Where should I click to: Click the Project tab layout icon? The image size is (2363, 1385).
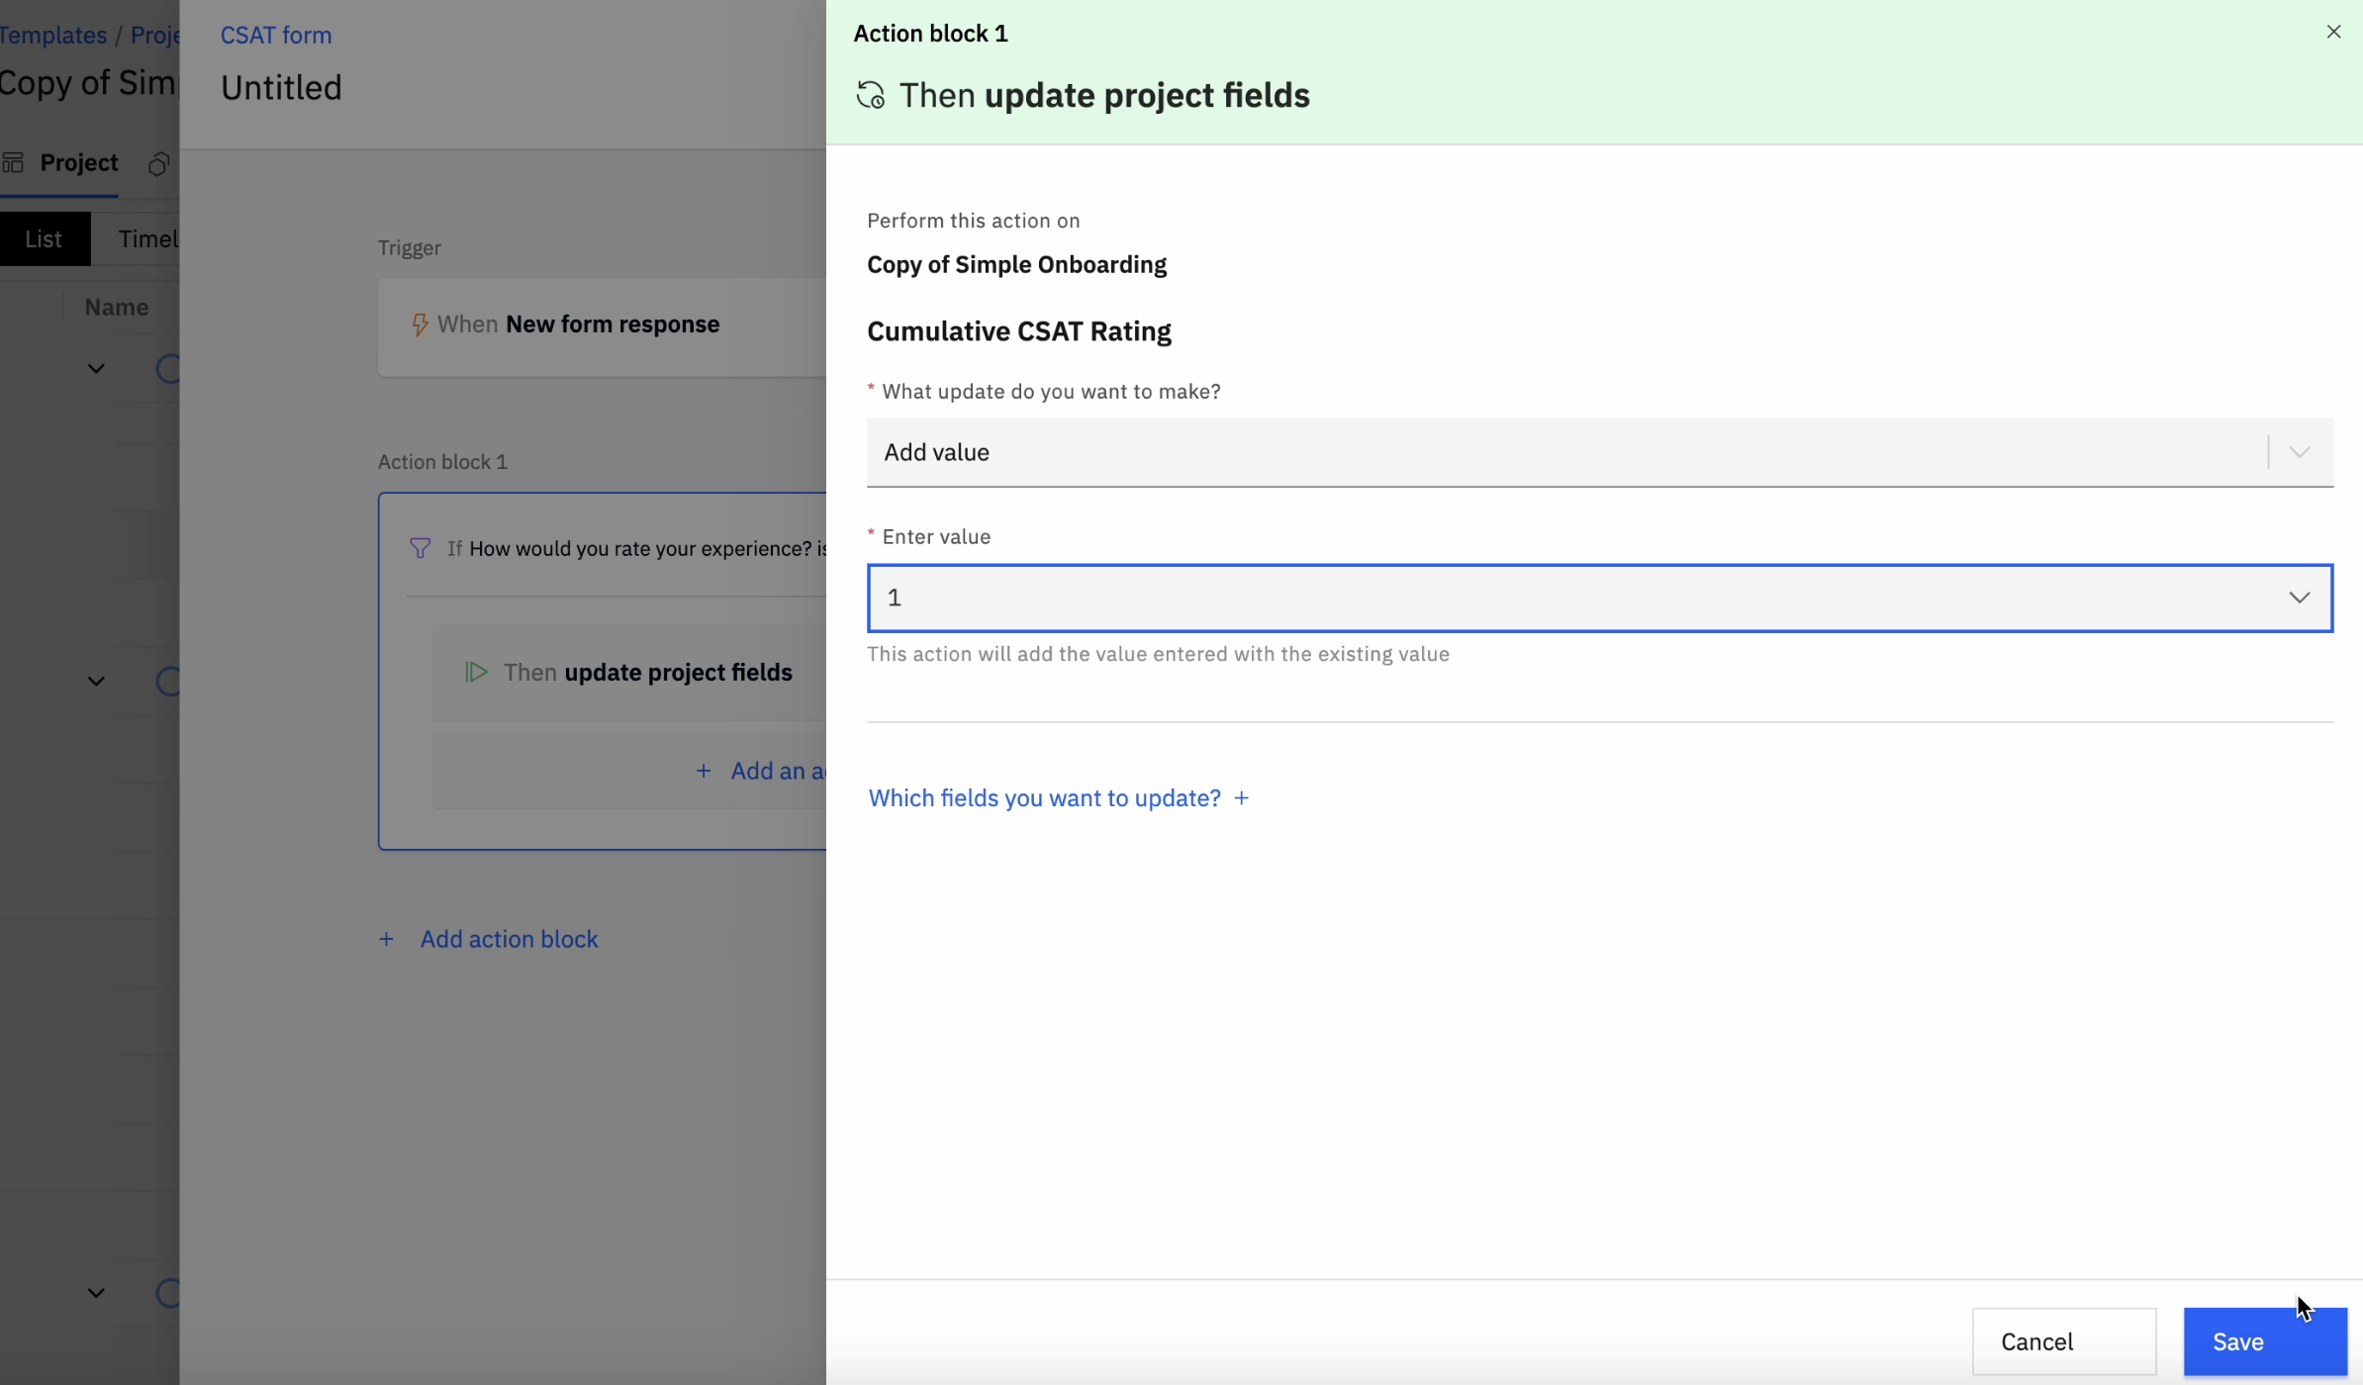click(13, 162)
